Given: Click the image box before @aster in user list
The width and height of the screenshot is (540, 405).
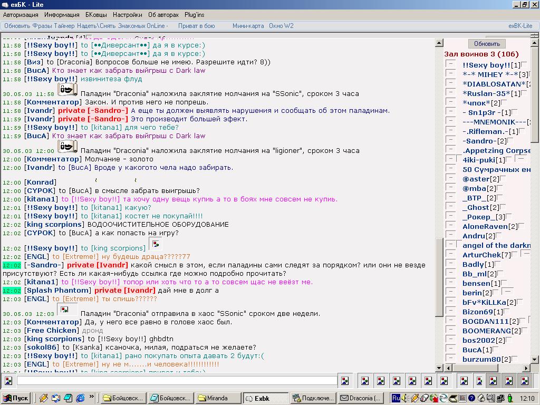Looking at the screenshot, I should 450,178.
